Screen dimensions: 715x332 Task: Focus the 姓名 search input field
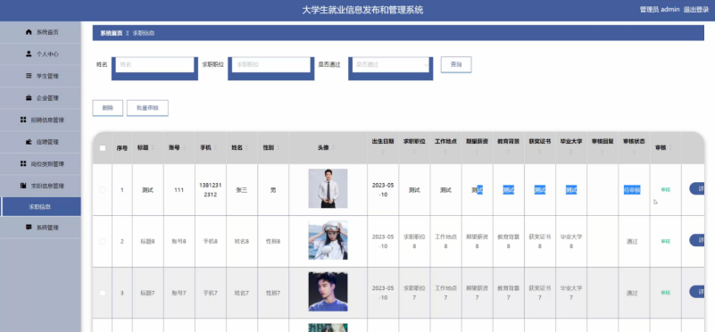pyautogui.click(x=154, y=65)
